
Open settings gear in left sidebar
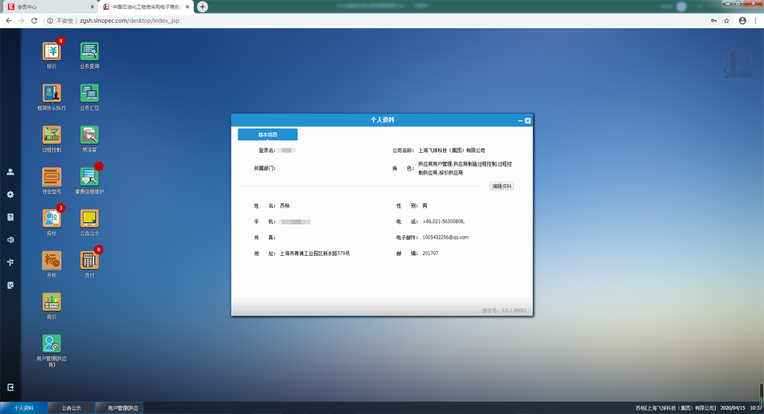point(11,195)
